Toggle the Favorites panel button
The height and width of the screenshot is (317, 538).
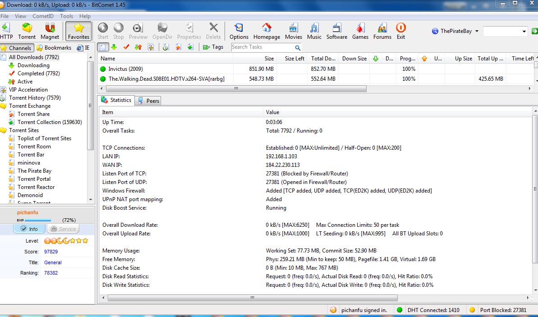78,31
